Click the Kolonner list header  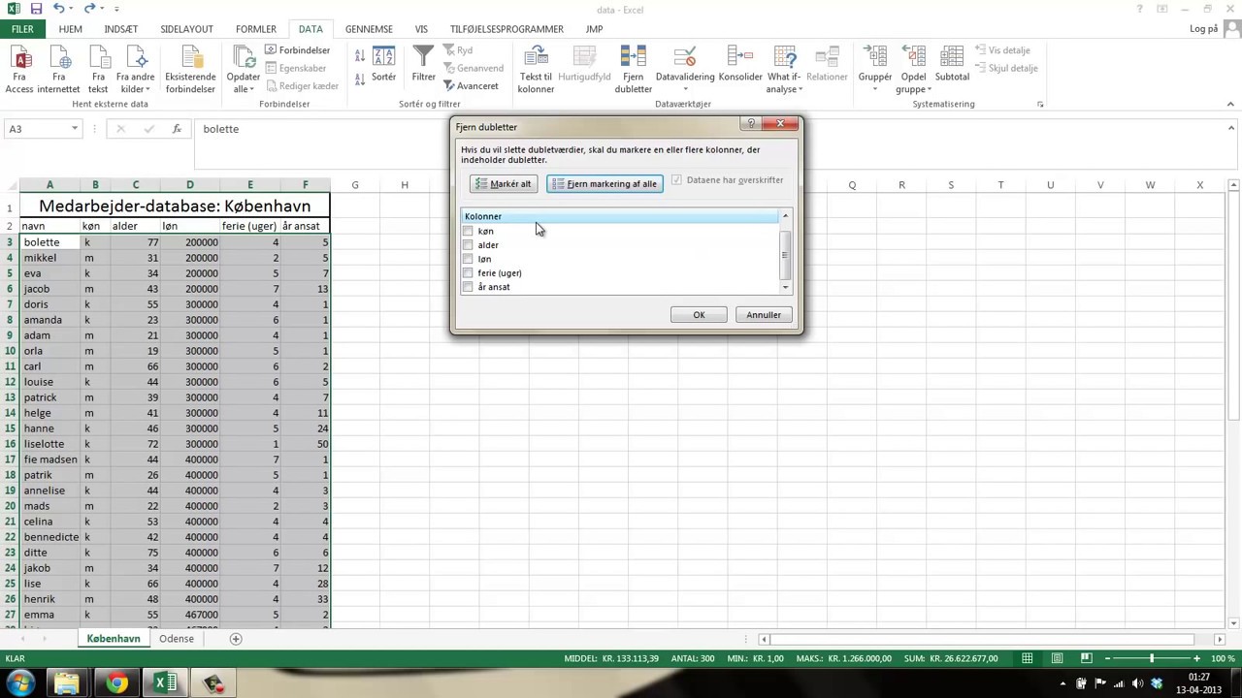[620, 216]
